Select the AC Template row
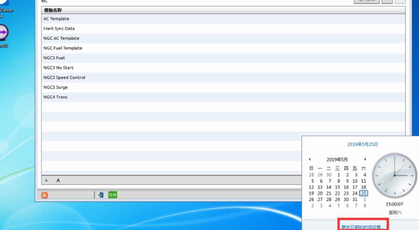 click(x=223, y=19)
